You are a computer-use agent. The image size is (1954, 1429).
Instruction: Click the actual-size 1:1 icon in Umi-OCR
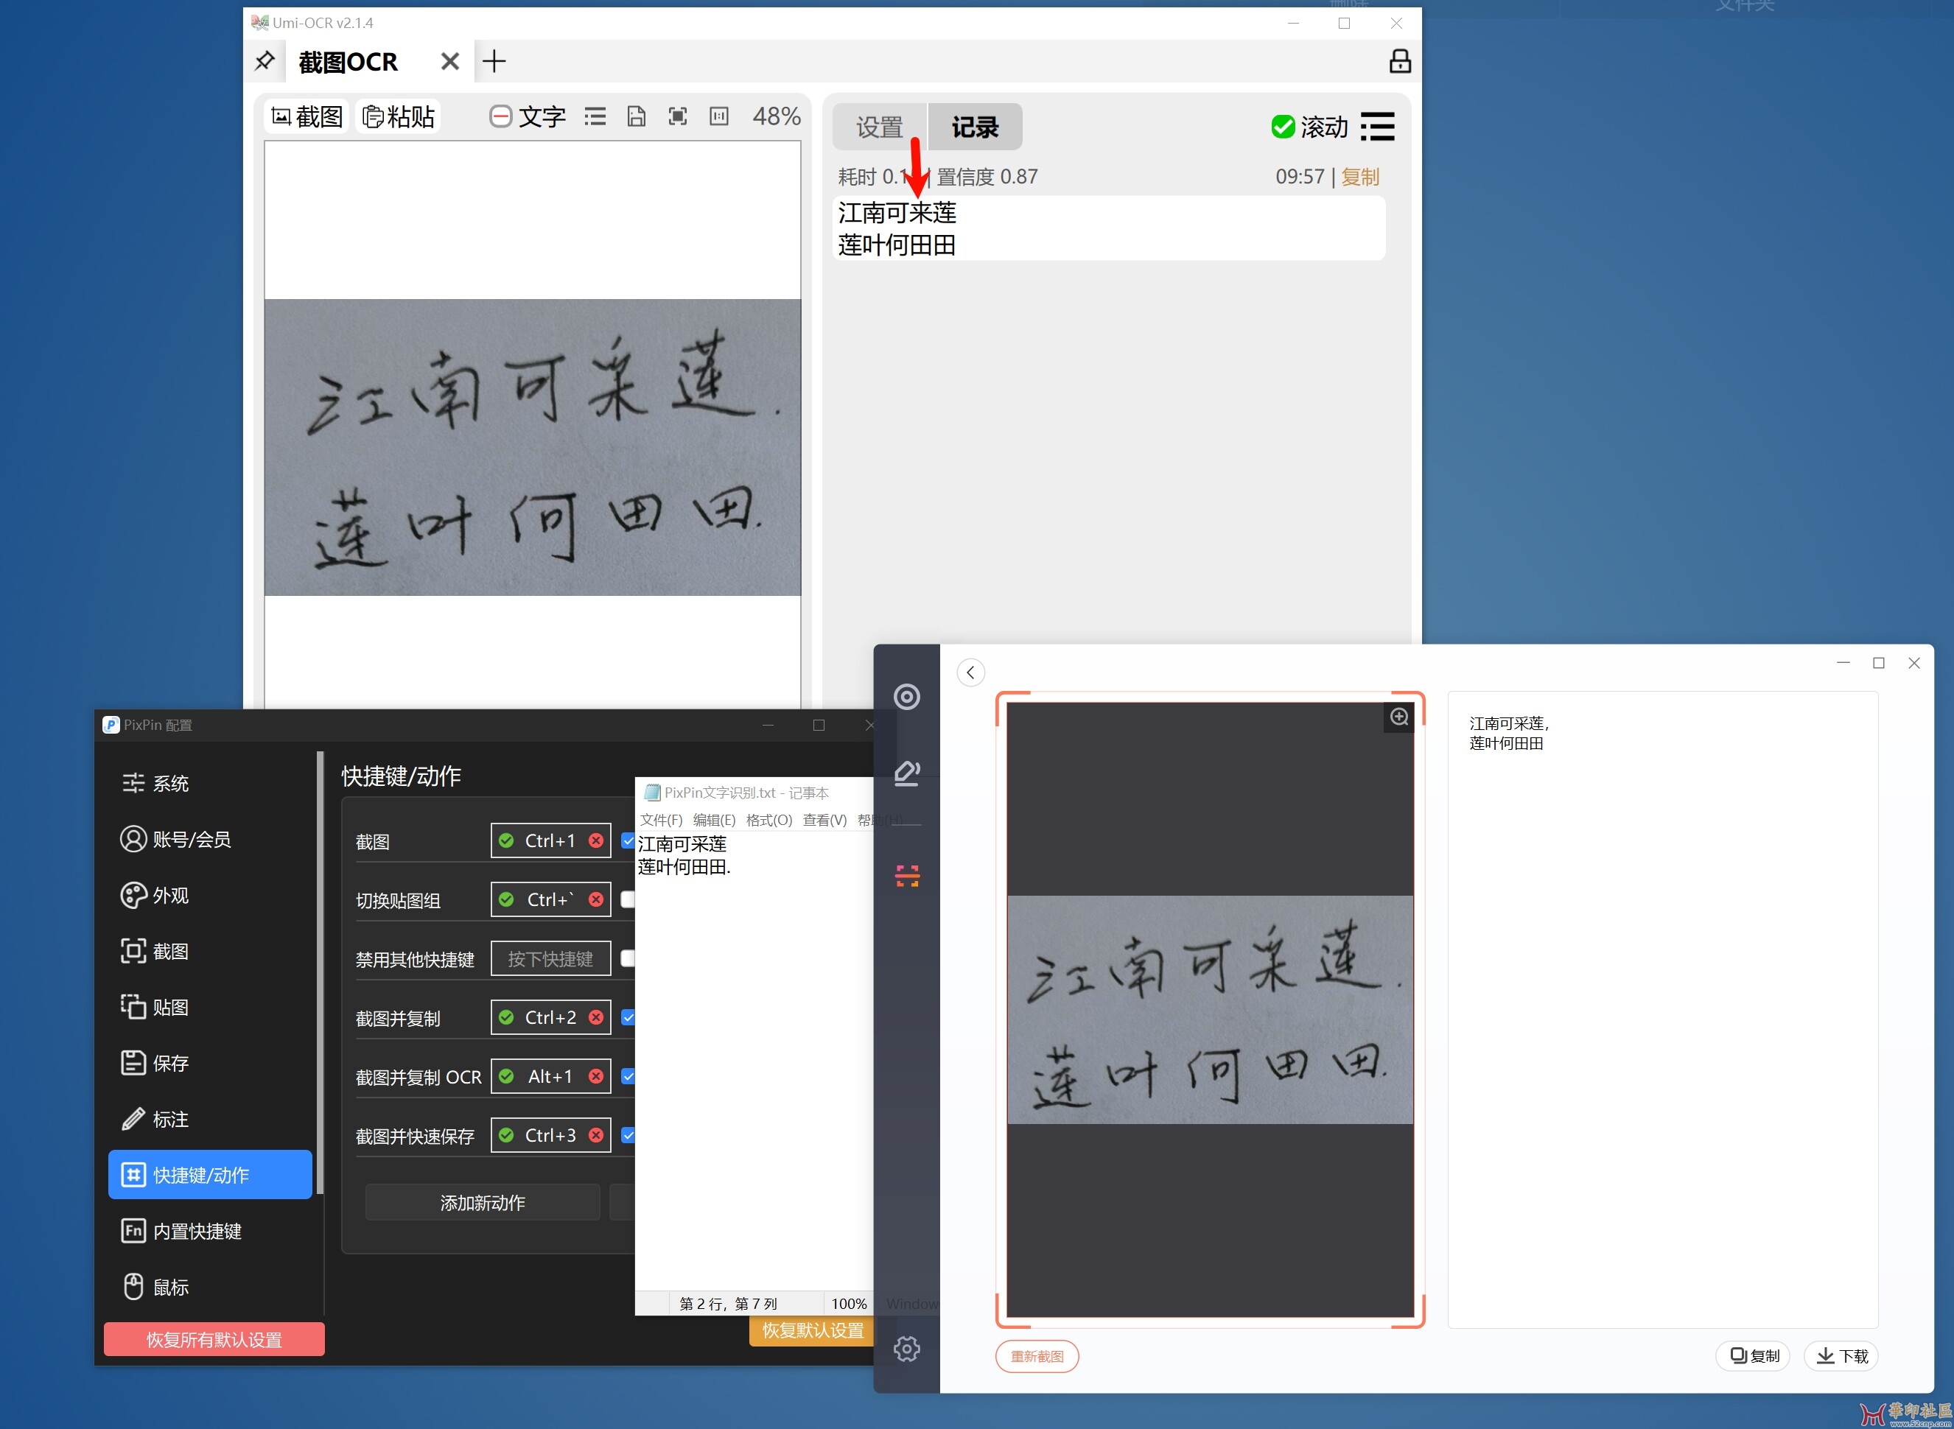coord(719,117)
